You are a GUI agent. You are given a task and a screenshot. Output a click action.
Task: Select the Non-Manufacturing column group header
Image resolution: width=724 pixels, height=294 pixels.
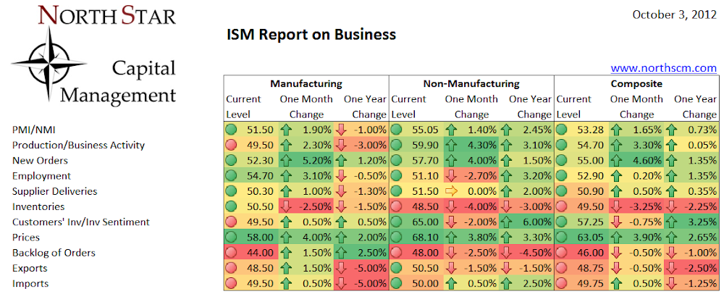pyautogui.click(x=471, y=83)
